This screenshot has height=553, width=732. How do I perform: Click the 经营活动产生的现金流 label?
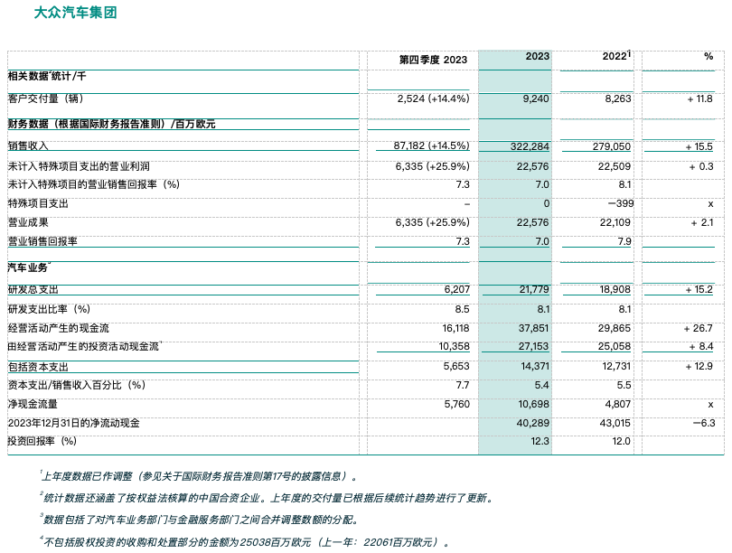59,328
